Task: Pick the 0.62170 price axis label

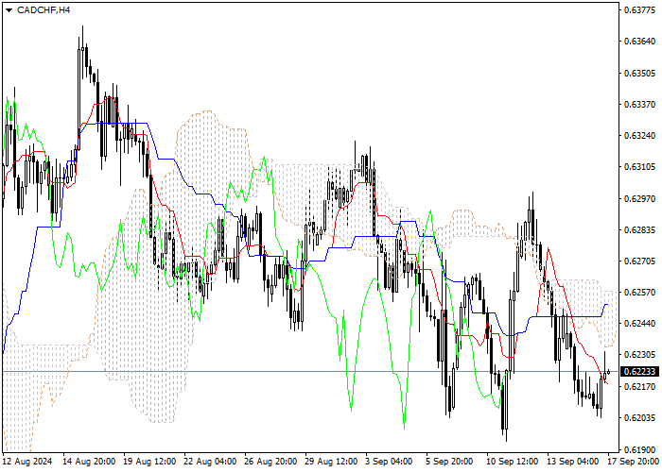Action: (639, 387)
